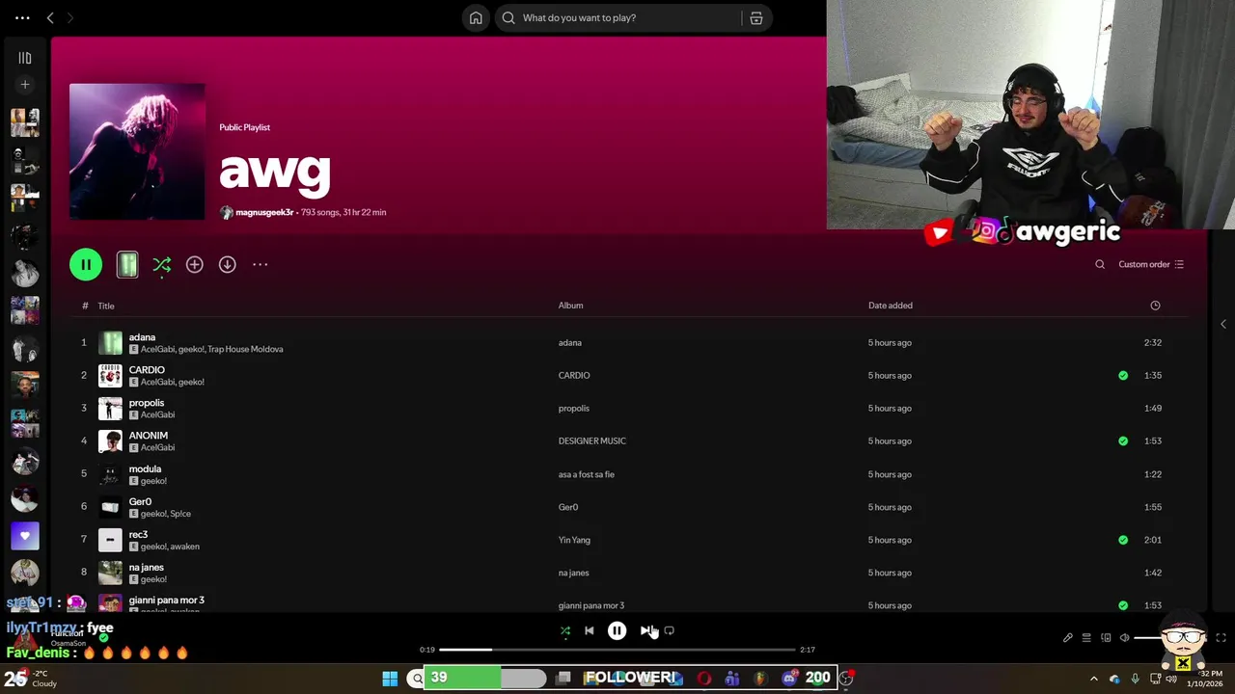Screen dimensions: 1235x694
Task: Open Your Library sidebar icon
Action: pyautogui.click(x=25, y=58)
